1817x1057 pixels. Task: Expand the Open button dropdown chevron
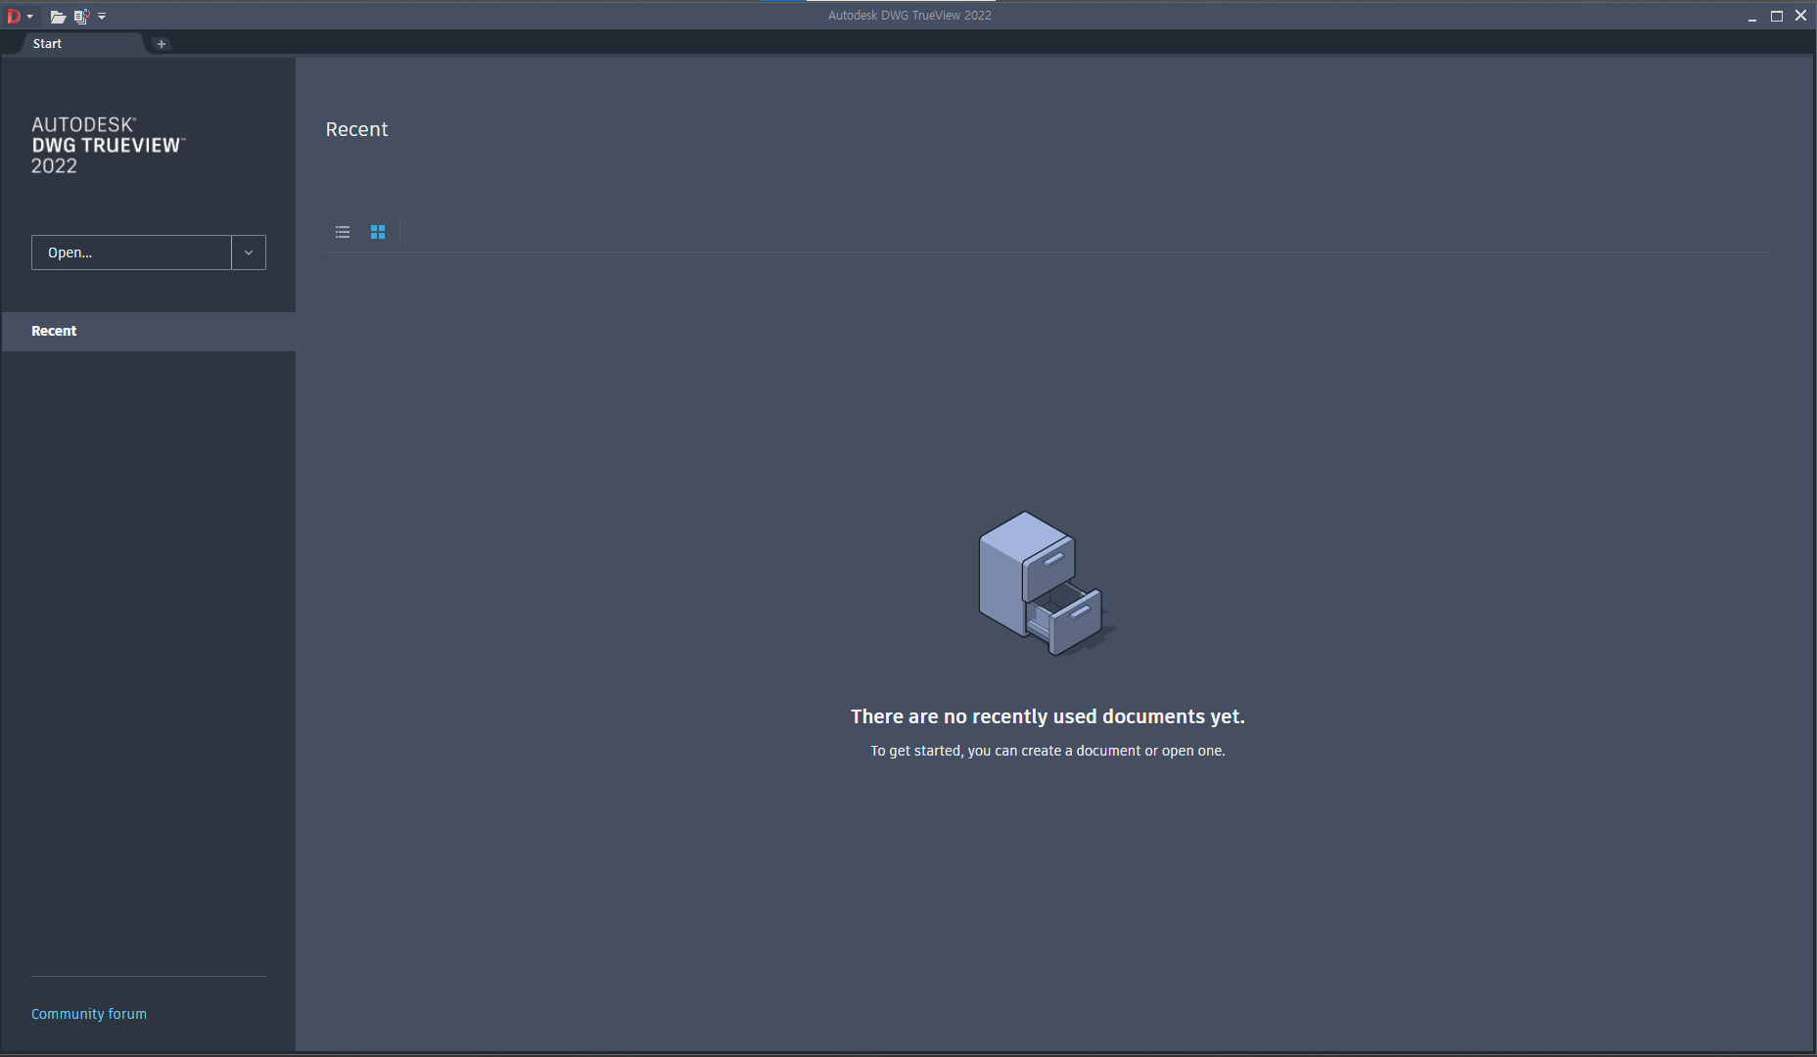pos(249,253)
